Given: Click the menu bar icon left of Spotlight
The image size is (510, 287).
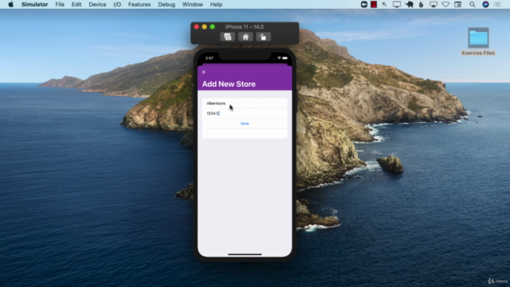Looking at the screenshot, I should pos(458,4).
